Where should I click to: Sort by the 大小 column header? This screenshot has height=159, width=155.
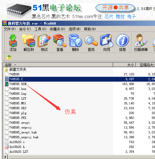(124, 65)
